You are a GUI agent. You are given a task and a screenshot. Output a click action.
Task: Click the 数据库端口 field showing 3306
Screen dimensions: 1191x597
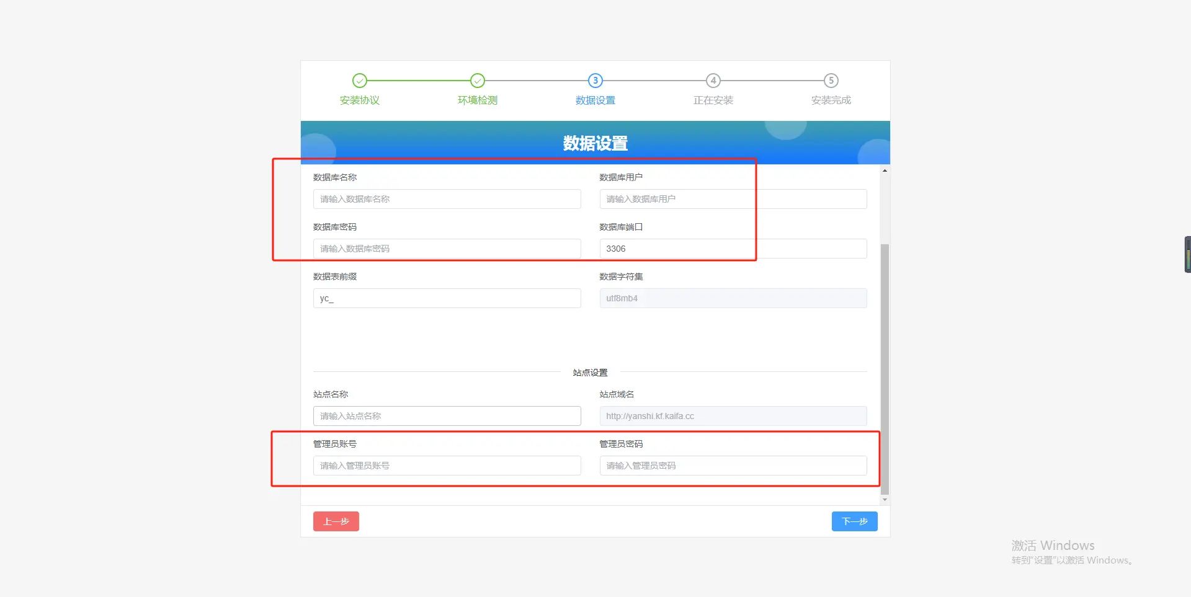[733, 249]
